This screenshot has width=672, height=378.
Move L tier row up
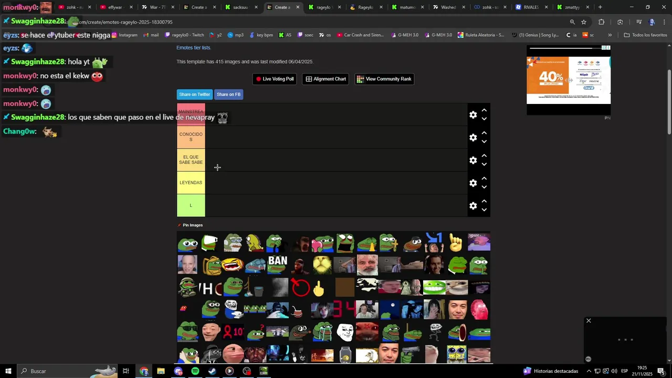pyautogui.click(x=484, y=201)
